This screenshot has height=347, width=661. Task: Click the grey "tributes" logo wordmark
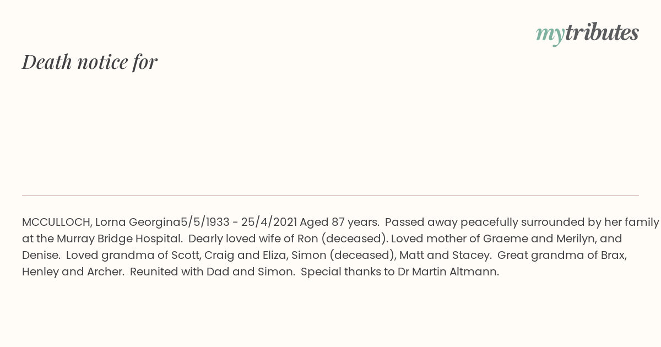[602, 32]
